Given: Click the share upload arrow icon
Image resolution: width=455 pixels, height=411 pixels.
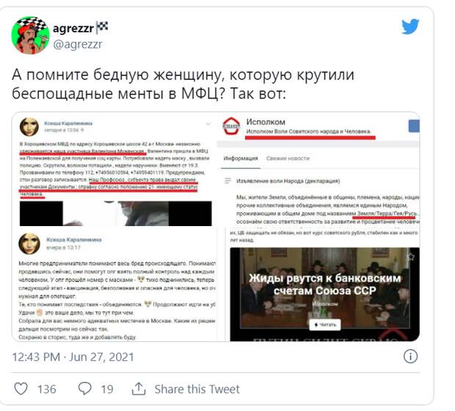Looking at the screenshot, I should (x=139, y=389).
